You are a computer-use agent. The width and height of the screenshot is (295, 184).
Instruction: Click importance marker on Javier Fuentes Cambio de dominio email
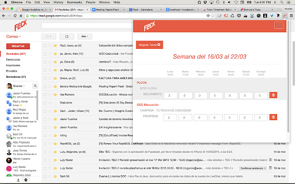click(x=55, y=119)
